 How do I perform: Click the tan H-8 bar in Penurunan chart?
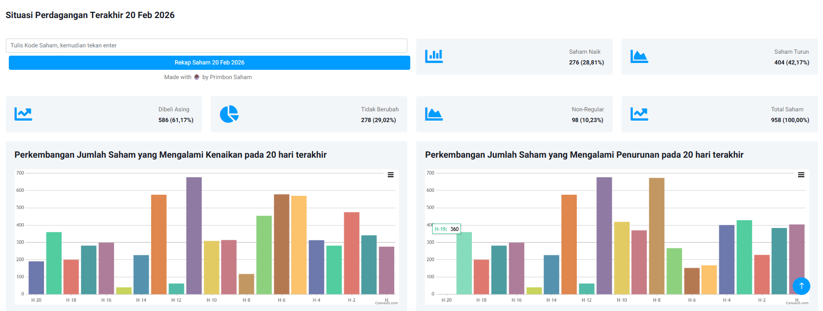pos(657,236)
